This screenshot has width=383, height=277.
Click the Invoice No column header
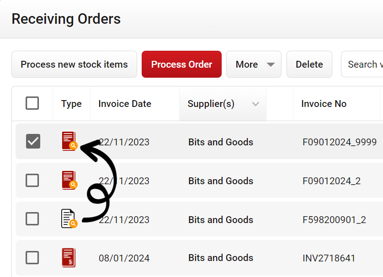[324, 103]
